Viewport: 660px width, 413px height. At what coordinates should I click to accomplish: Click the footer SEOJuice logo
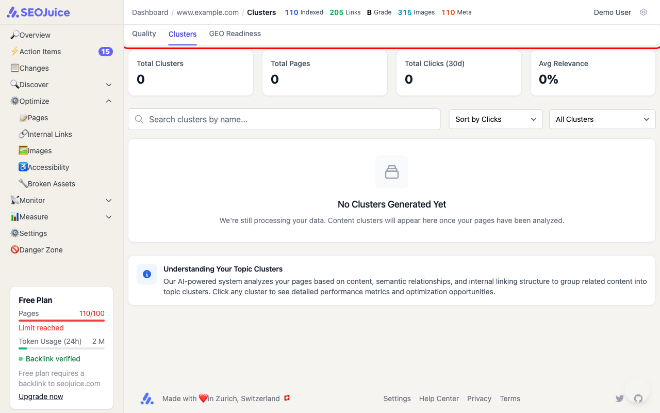pyautogui.click(x=147, y=399)
